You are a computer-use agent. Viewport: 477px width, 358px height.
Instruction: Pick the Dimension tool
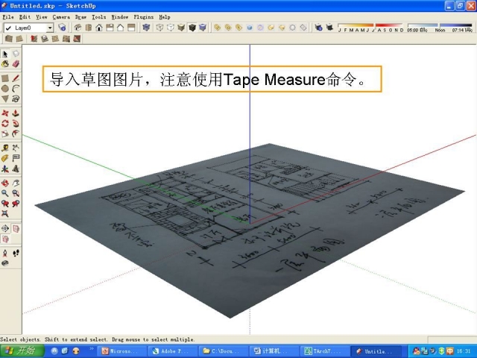[16, 148]
